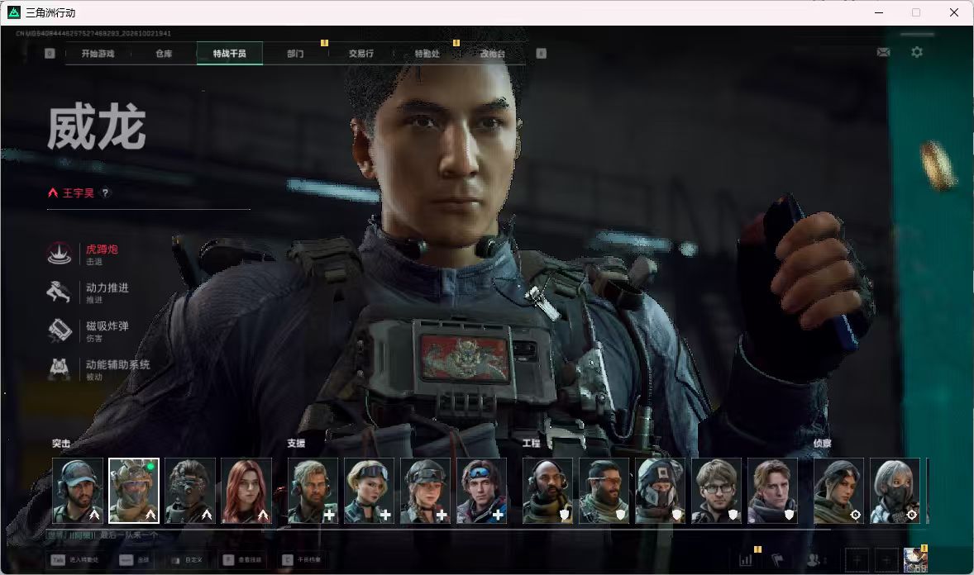
Task: Open the mail envelope icon
Action: click(x=883, y=53)
